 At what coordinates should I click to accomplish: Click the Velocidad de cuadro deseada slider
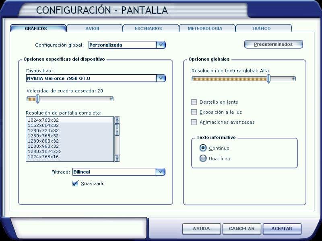(x=70, y=99)
